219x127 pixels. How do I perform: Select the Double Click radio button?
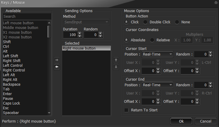point(145,22)
